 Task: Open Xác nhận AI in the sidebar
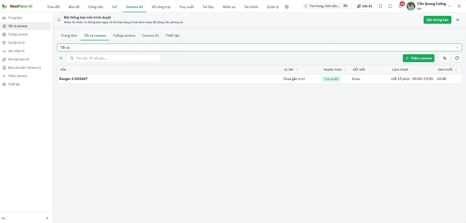pos(26,51)
